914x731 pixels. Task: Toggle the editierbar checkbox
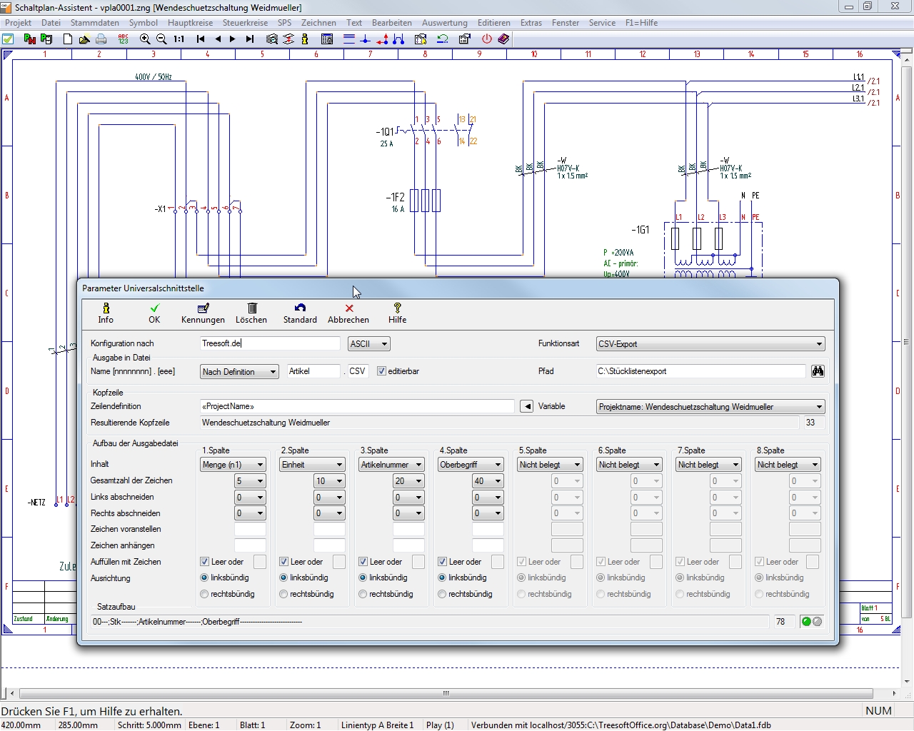381,371
